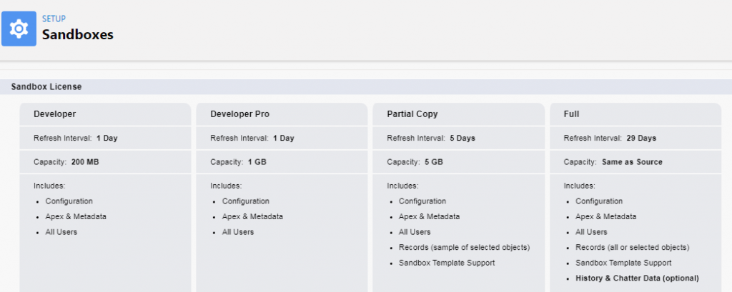Click History & Chatter Data (optional) item

tap(637, 278)
